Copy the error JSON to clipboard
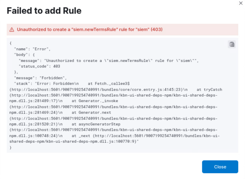The image size is (245, 179). coord(232,44)
